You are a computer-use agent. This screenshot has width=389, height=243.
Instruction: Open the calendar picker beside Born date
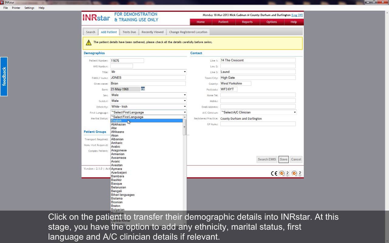click(143, 89)
